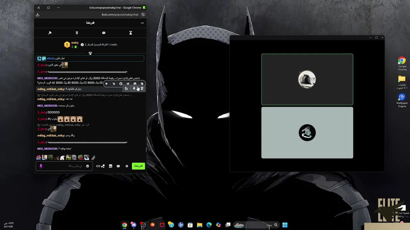Delete the m6bg_m93ob_mlky message with trash icon
410x230 pixels.
click(x=142, y=89)
